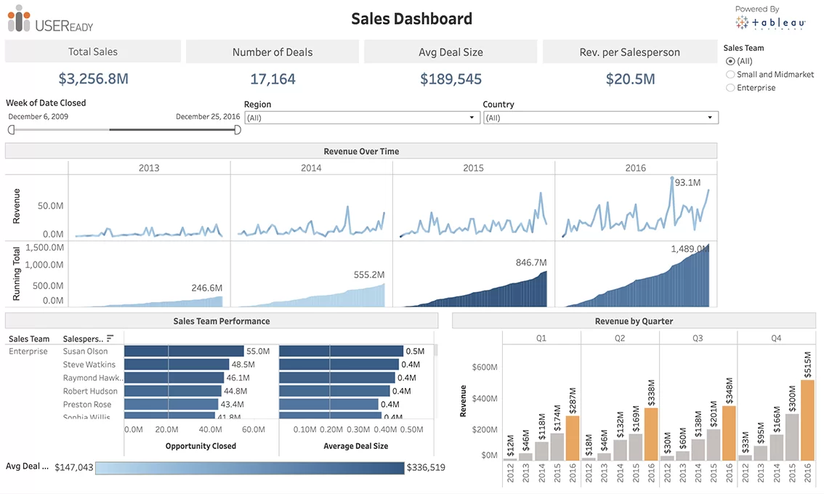Select the 2015 year column header
824x494 pixels.
[473, 168]
